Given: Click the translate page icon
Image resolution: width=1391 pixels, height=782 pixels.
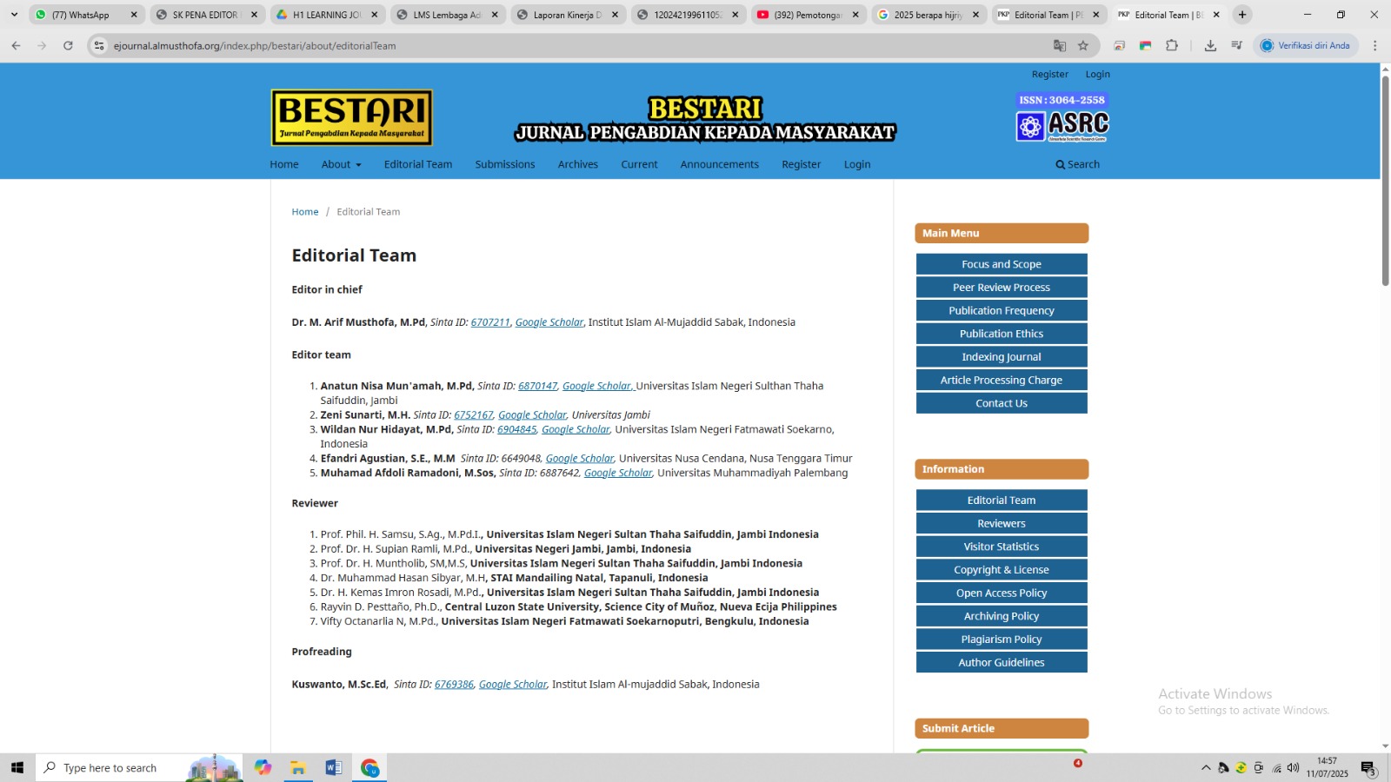Looking at the screenshot, I should [x=1060, y=45].
